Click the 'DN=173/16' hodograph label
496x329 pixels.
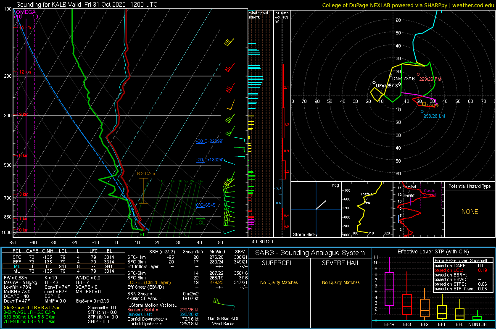[x=404, y=79]
